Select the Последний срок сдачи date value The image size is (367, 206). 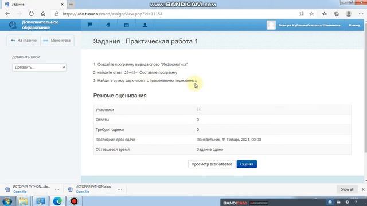coord(229,140)
